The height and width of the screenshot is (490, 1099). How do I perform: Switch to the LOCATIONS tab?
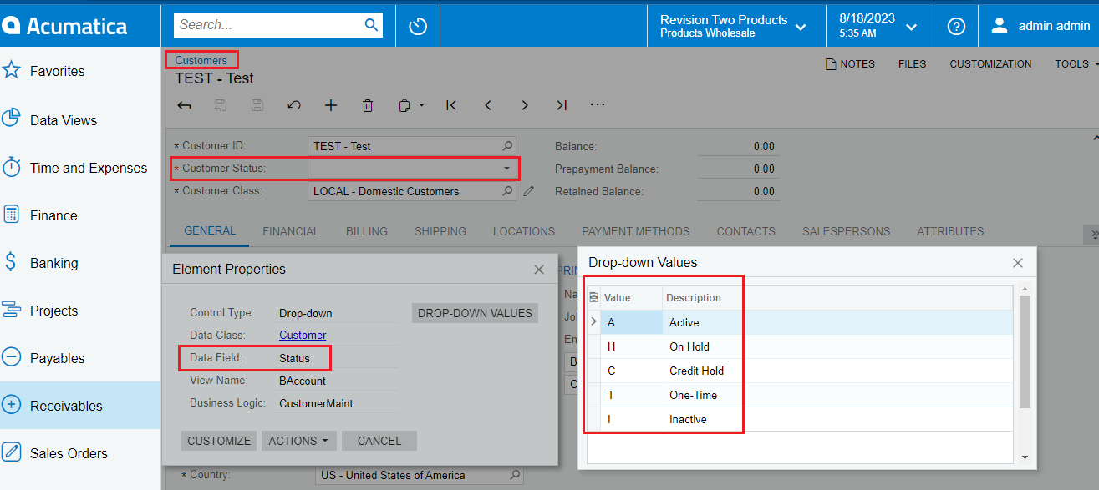524,231
